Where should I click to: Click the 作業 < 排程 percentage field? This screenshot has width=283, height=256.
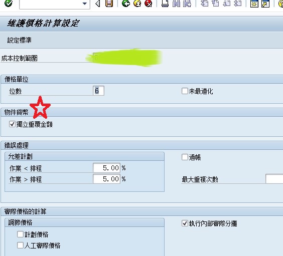pos(106,168)
